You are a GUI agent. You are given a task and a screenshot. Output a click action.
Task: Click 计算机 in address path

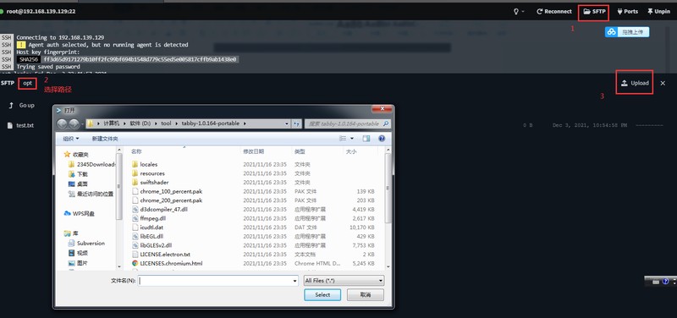[112, 123]
